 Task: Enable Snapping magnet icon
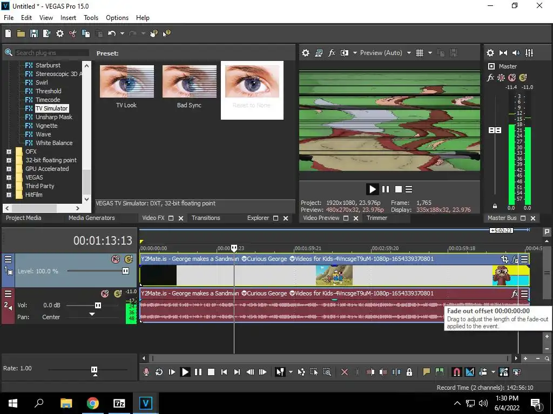(457, 372)
